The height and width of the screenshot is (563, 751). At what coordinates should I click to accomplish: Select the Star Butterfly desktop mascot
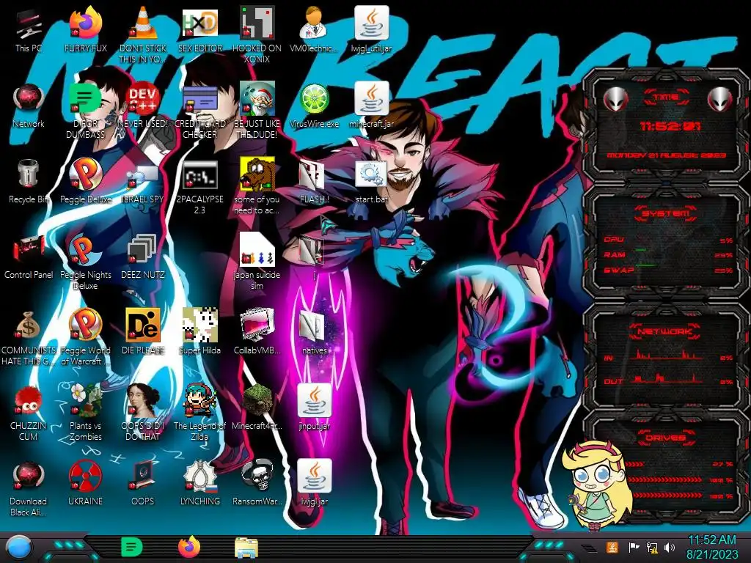pos(597,486)
